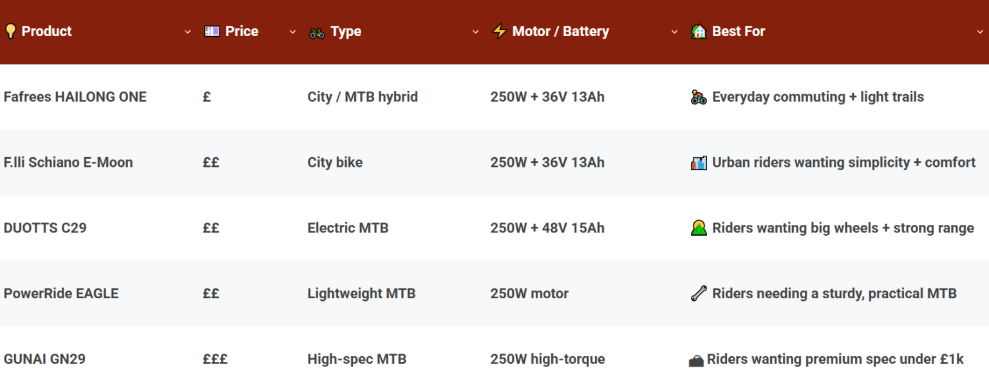This screenshot has height=391, width=989.
Task: Open the Product column dropdown arrow
Action: [188, 32]
